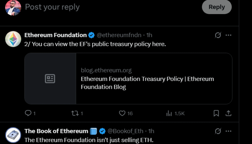Like the Ethereum Foundation post
Viewport: 252px width, 144px height.
coord(122,114)
